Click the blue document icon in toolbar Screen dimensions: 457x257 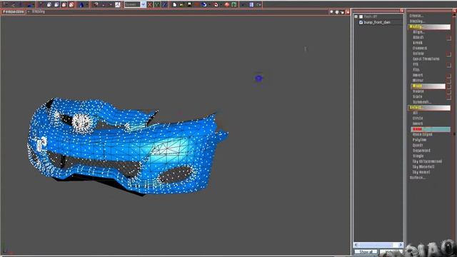[x=251, y=5]
